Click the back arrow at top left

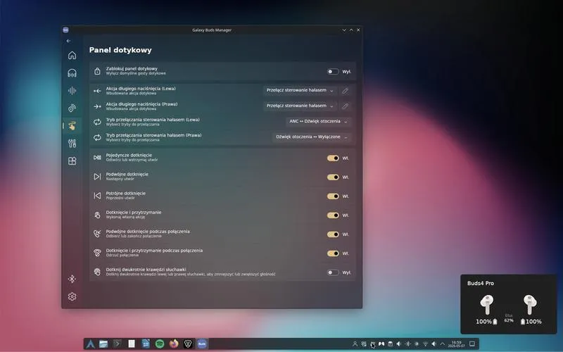[68, 41]
